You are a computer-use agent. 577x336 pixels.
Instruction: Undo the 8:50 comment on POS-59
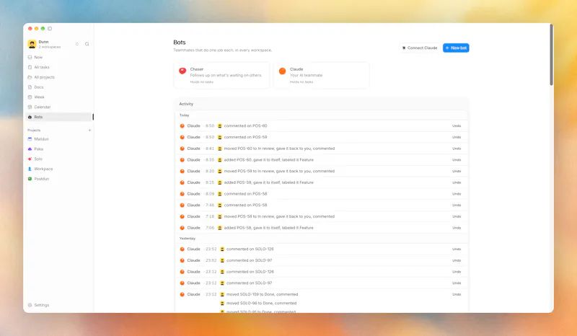click(x=457, y=137)
